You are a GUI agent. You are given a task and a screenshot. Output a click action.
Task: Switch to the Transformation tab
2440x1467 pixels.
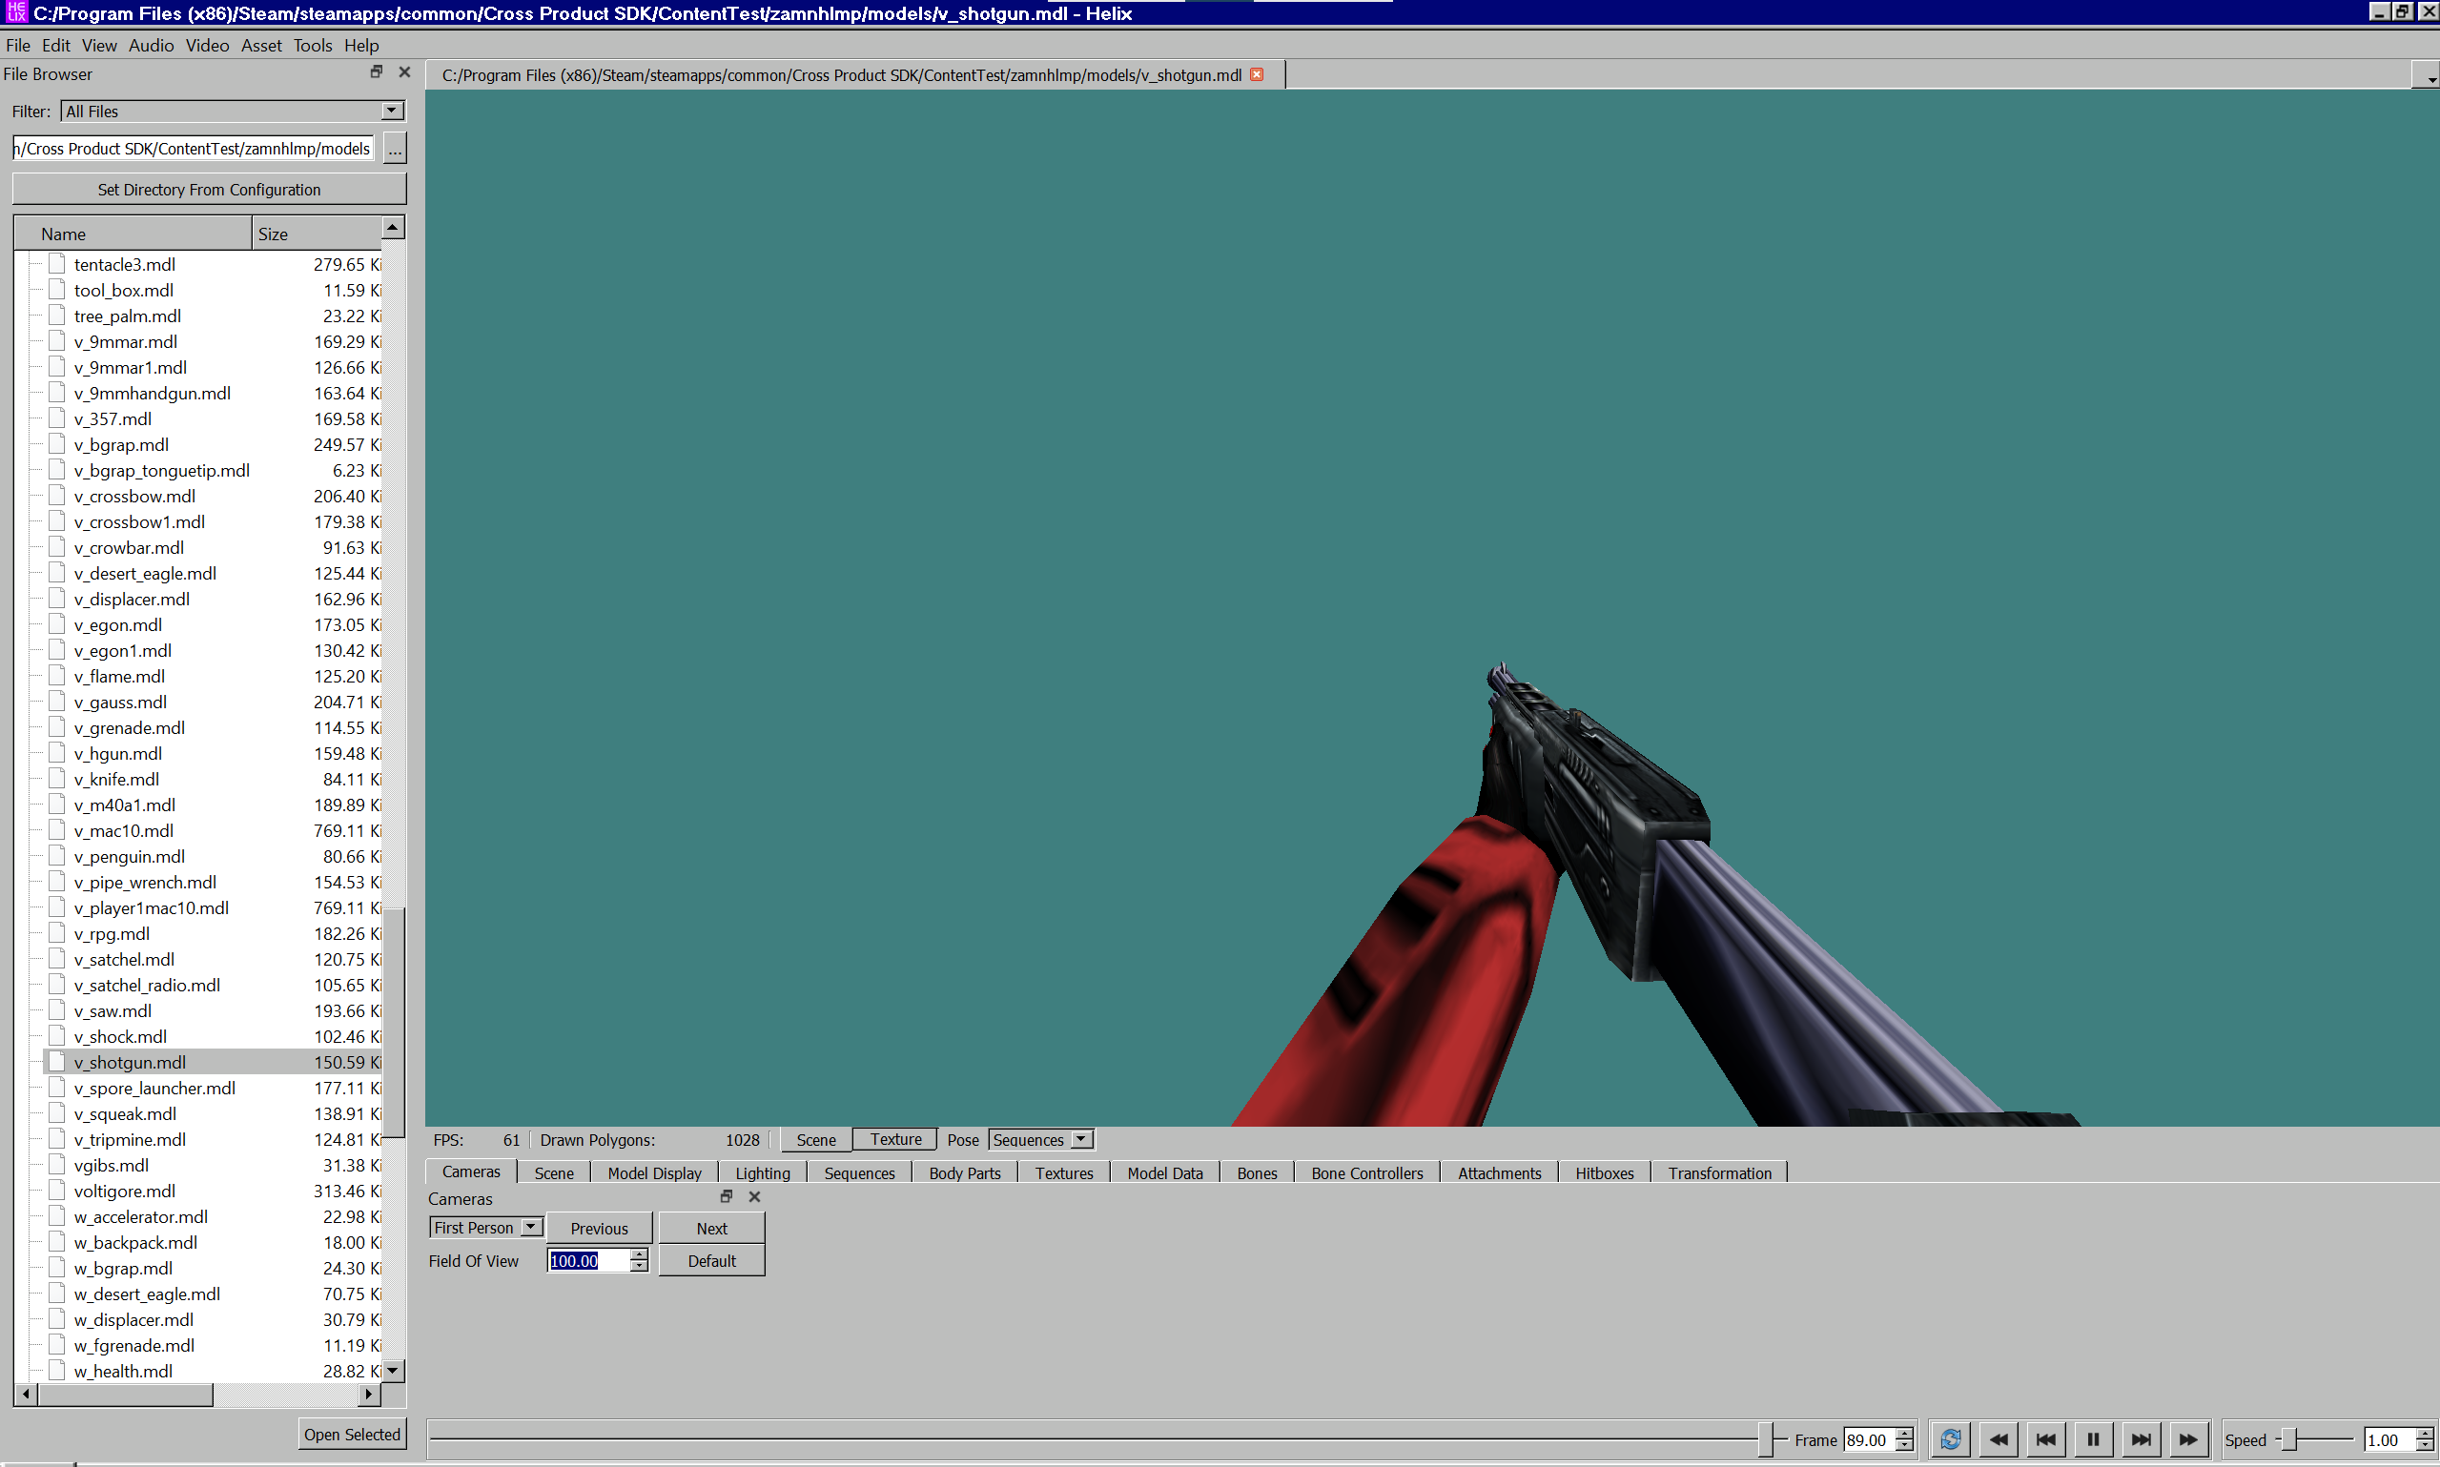pos(1719,1172)
